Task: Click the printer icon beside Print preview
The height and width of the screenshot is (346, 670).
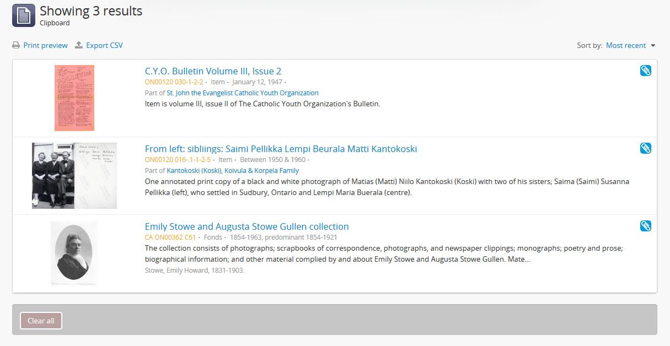Action: coord(17,45)
